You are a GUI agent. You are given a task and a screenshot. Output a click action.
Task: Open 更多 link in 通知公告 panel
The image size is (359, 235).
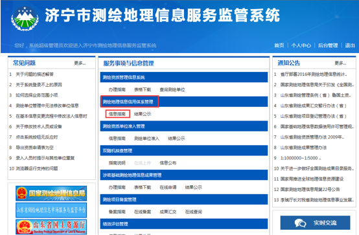pos(340,63)
